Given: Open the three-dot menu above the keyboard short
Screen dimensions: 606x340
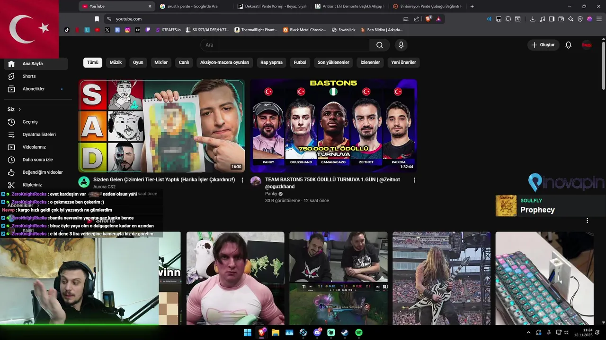Looking at the screenshot, I should pyautogui.click(x=587, y=221).
